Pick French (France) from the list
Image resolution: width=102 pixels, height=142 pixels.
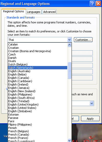[x=18, y=138]
